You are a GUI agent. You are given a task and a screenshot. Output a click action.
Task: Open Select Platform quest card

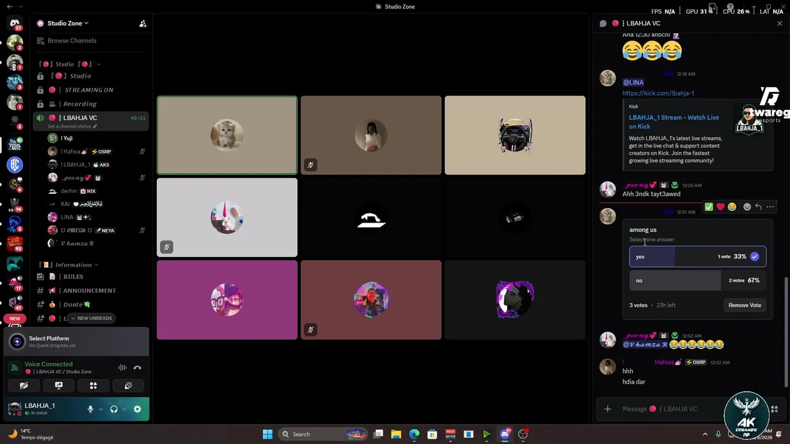76,342
